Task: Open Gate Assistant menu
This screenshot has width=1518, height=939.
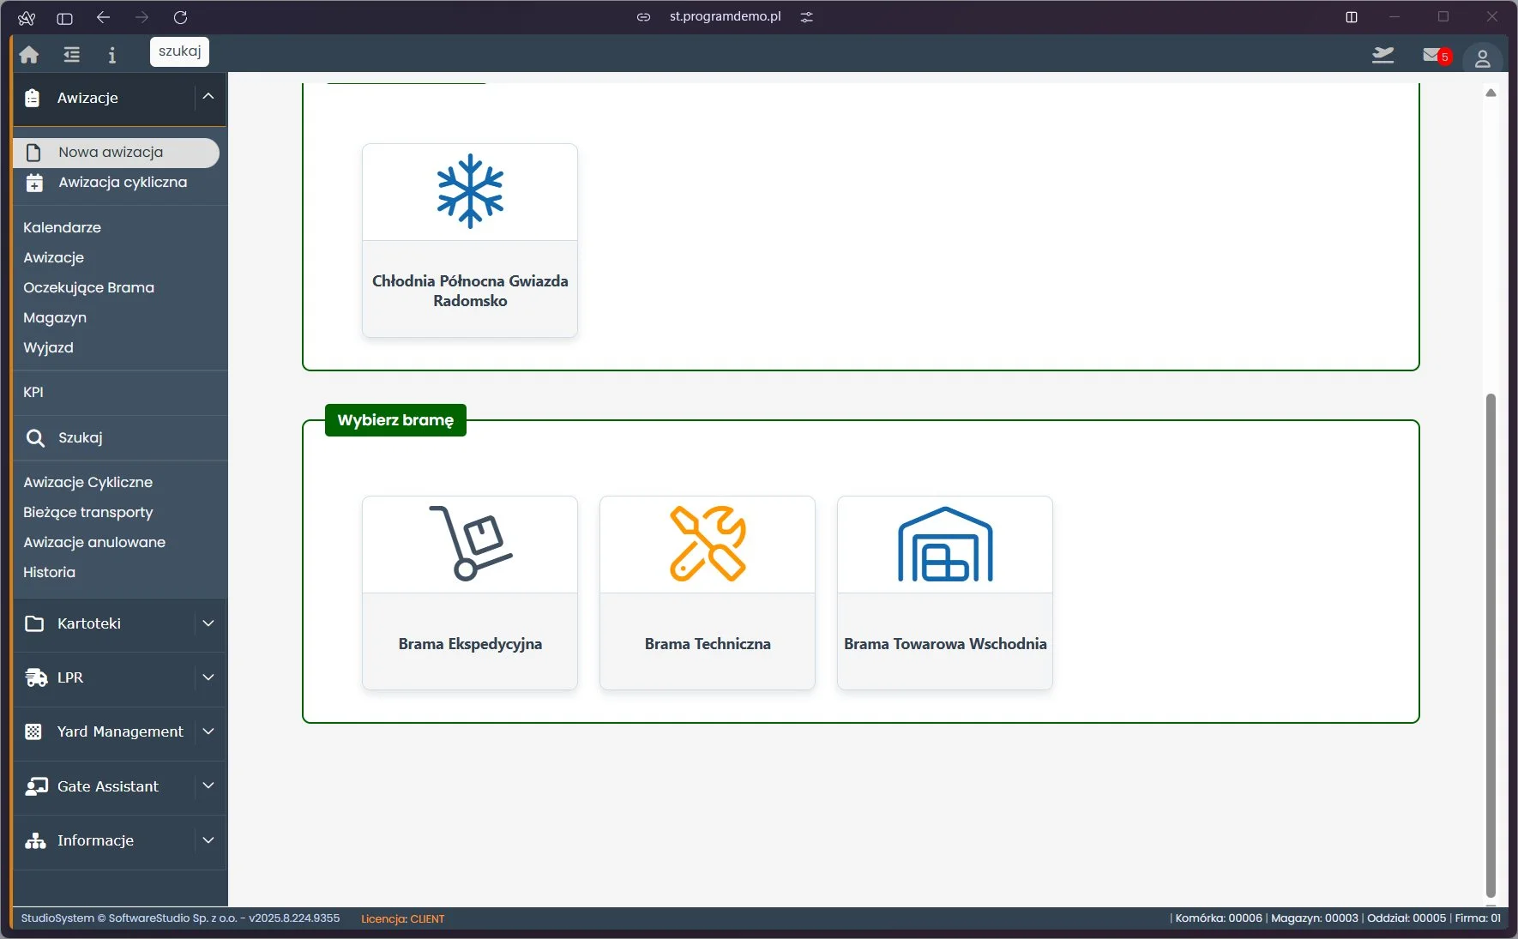Action: [120, 786]
